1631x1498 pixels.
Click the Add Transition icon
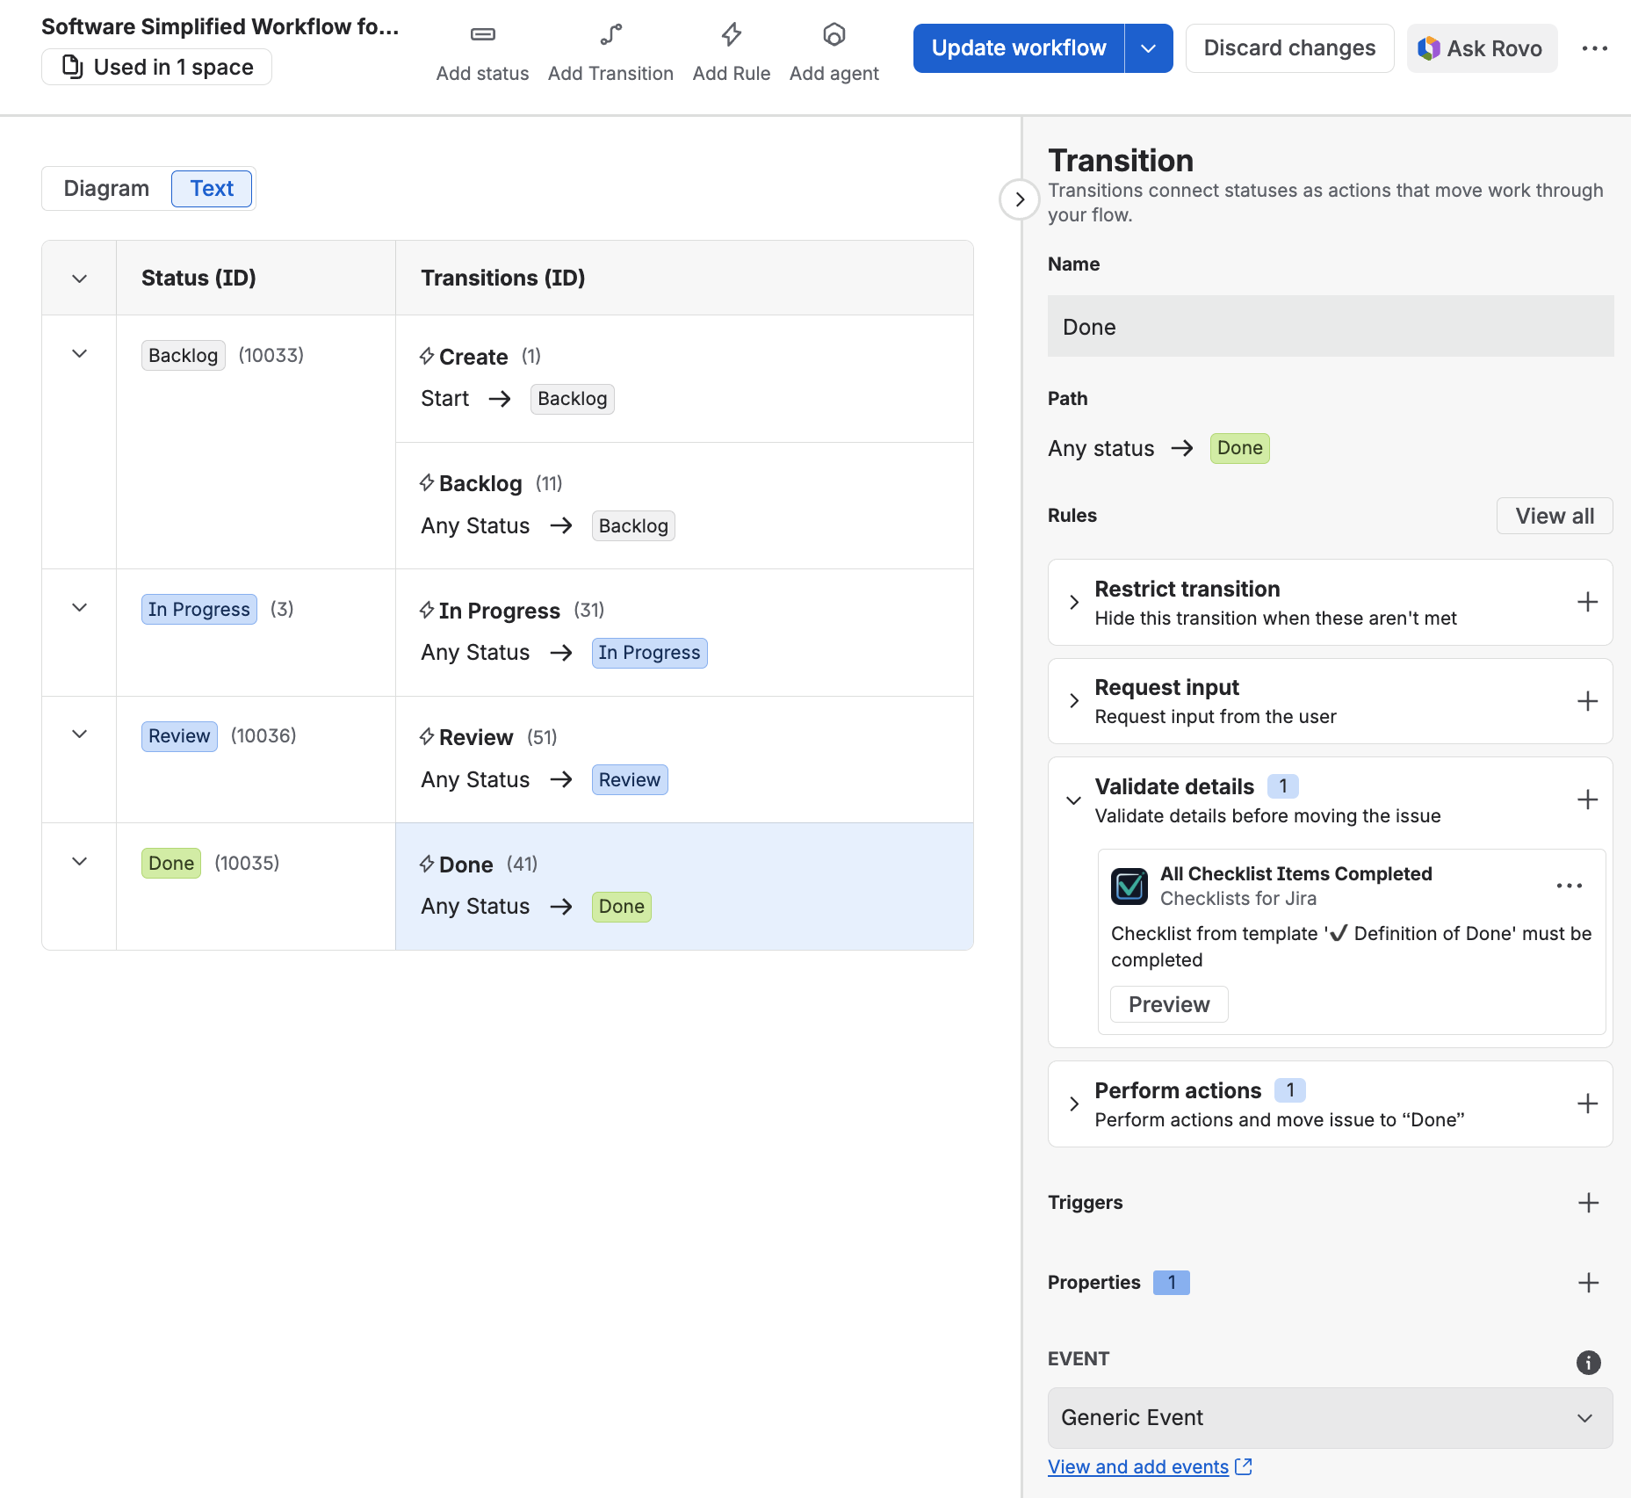tap(610, 35)
